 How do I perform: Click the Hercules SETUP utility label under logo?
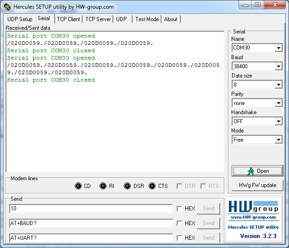click(x=253, y=227)
